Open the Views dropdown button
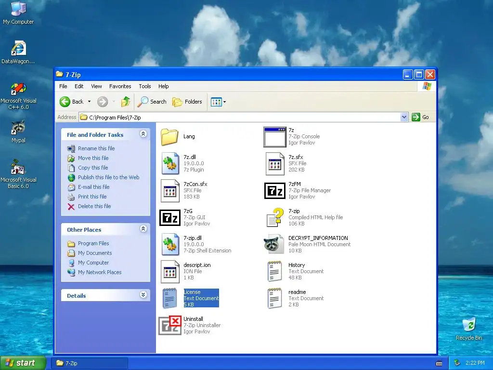The image size is (493, 370). click(x=218, y=102)
